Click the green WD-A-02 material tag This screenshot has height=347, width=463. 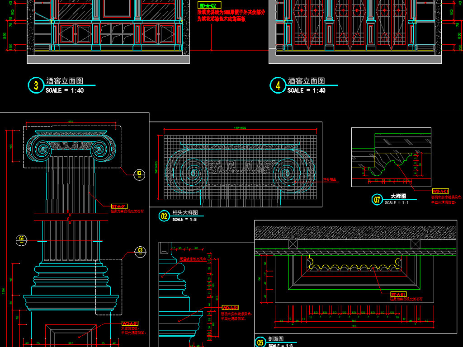point(207,5)
